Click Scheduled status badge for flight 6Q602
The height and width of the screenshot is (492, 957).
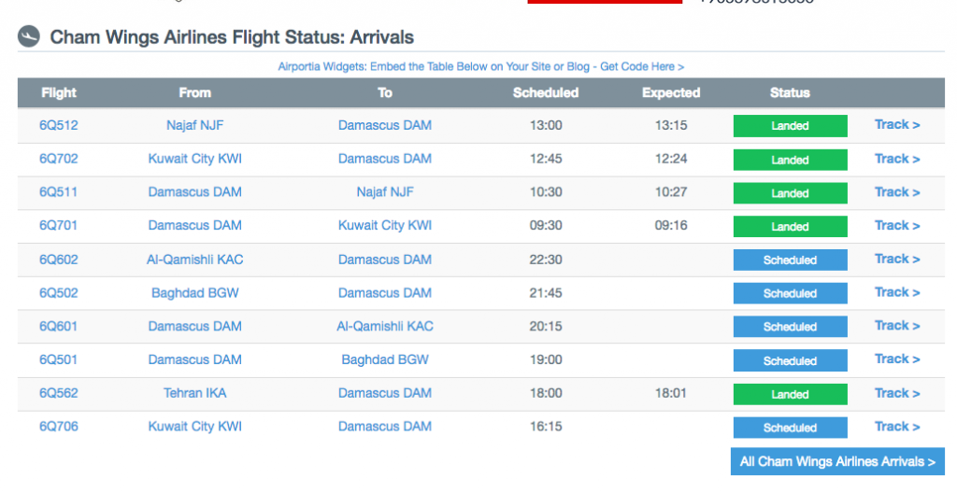(790, 260)
